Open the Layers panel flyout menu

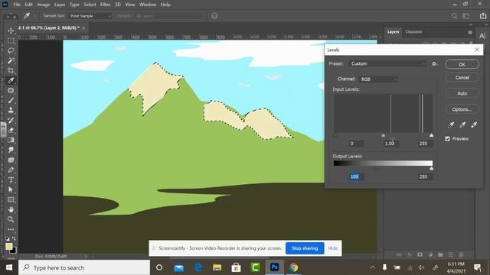470,32
